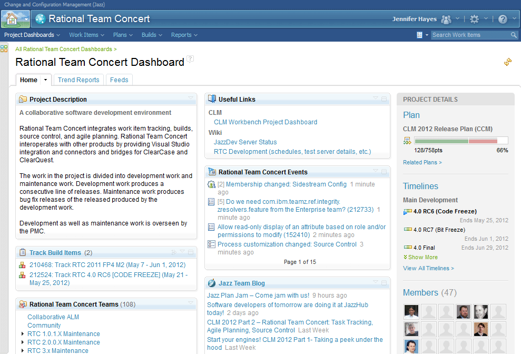Screen dimensions: 521x354
Task: Click the Rational Team Concert Teams people icon
Action: click(x=23, y=304)
